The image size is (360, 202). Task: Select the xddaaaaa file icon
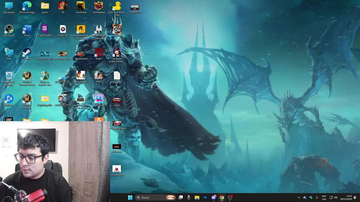pos(117,148)
